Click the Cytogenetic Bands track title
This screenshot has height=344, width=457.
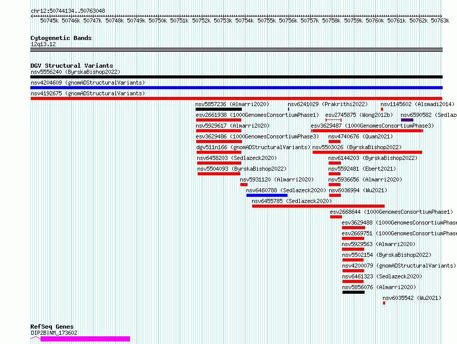coord(61,38)
